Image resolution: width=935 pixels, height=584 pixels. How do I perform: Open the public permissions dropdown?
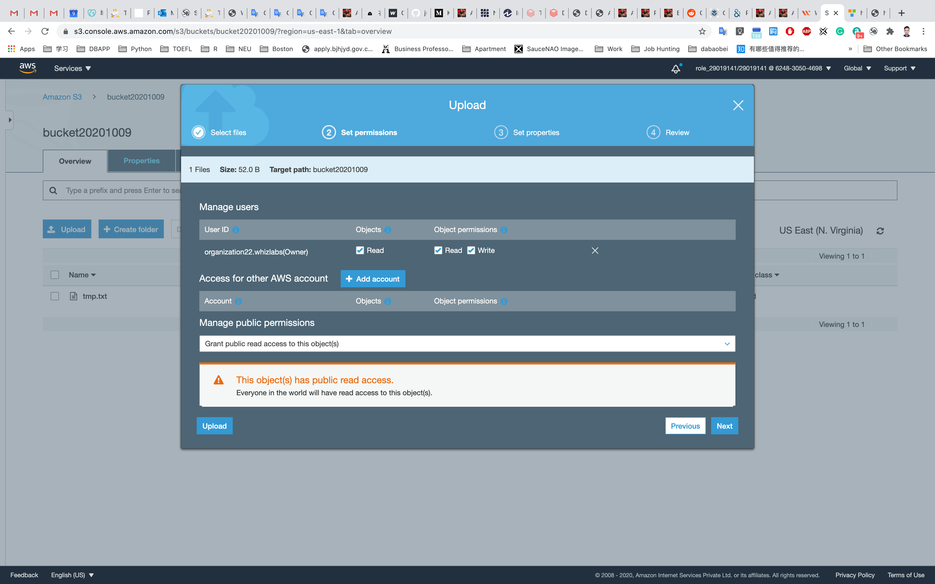click(467, 343)
